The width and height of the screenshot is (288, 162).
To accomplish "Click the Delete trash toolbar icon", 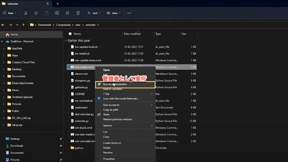I will [78, 13].
